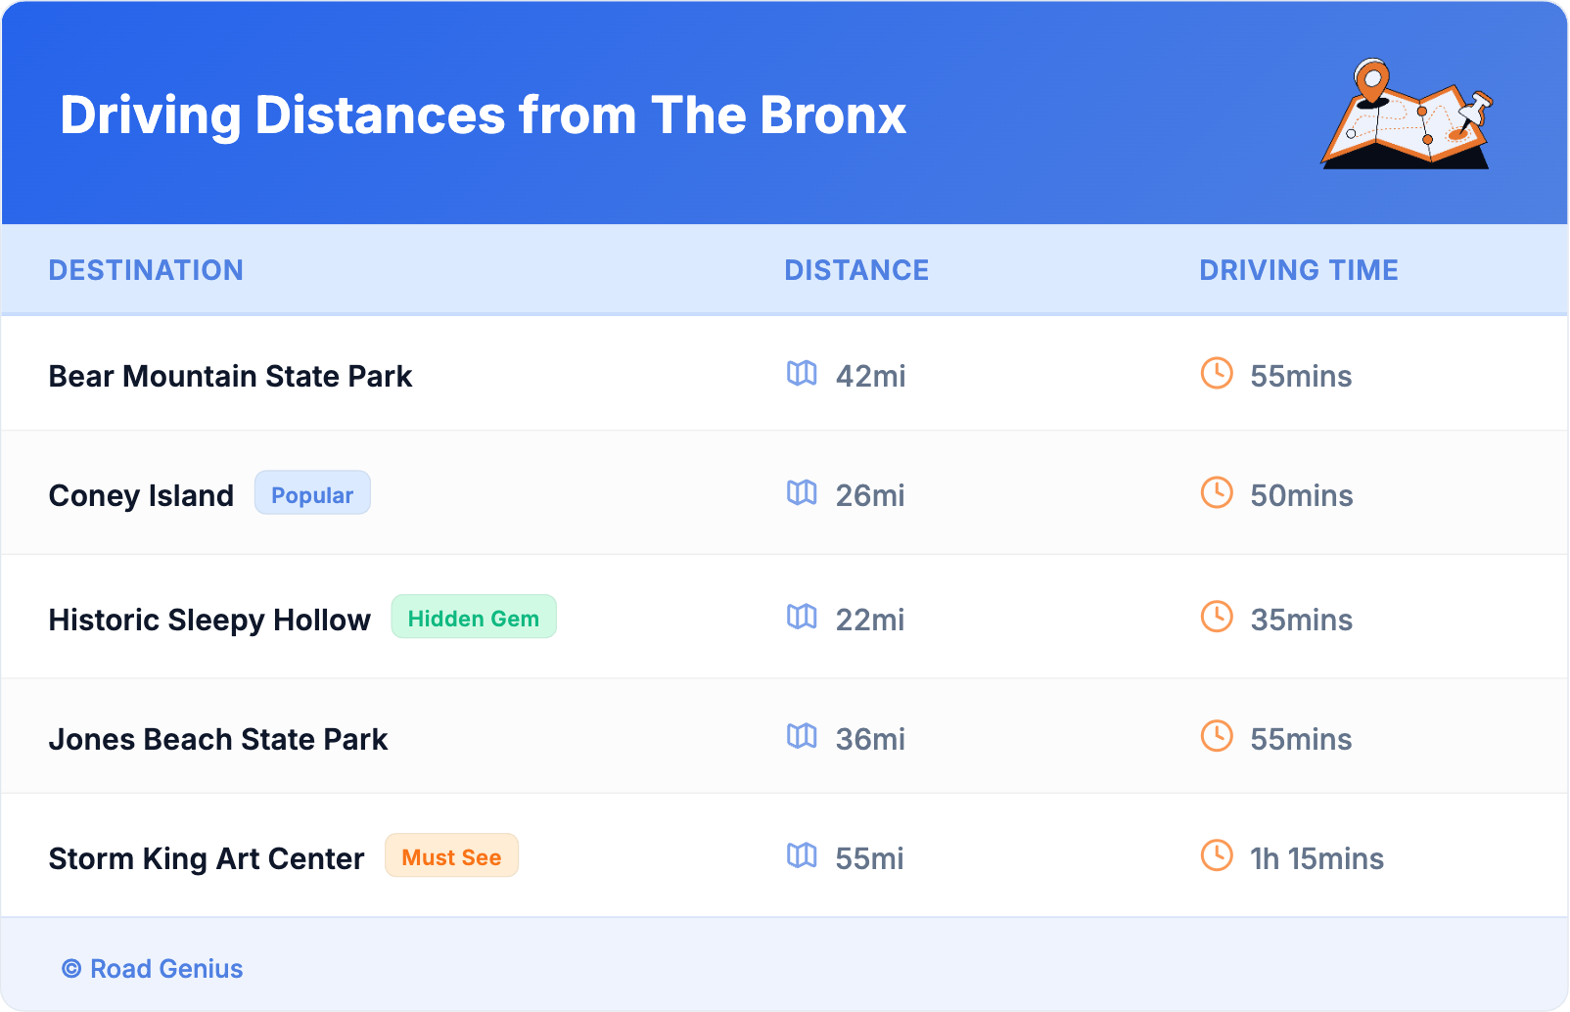This screenshot has width=1570, height=1012.
Task: Select Jones Beach State Park destination
Action: point(218,740)
